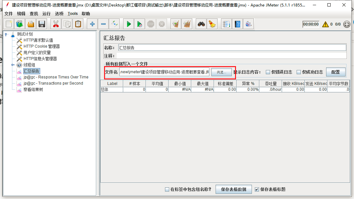Click the 浏览... browse button
Screen dimensions: 354x199
tap(221, 72)
